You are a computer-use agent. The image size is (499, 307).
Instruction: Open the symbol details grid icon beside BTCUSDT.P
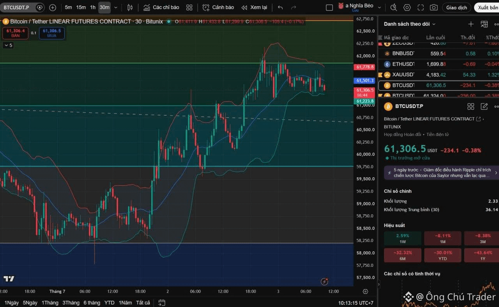click(471, 106)
